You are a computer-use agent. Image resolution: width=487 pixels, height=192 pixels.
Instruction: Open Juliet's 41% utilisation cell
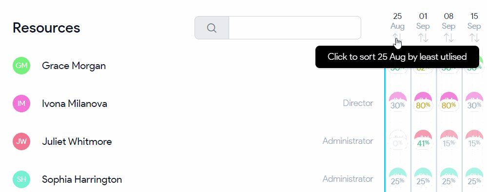click(x=423, y=140)
